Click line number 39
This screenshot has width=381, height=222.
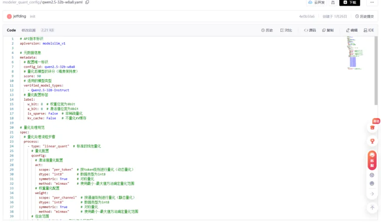tap(12, 216)
